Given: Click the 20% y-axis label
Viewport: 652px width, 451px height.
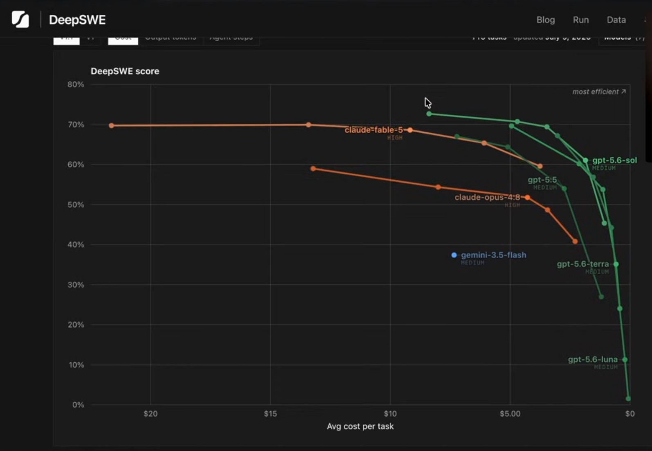Looking at the screenshot, I should click(x=76, y=324).
